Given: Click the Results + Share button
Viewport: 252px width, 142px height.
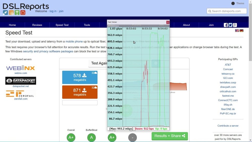Looking at the screenshot, I should tap(170, 136).
